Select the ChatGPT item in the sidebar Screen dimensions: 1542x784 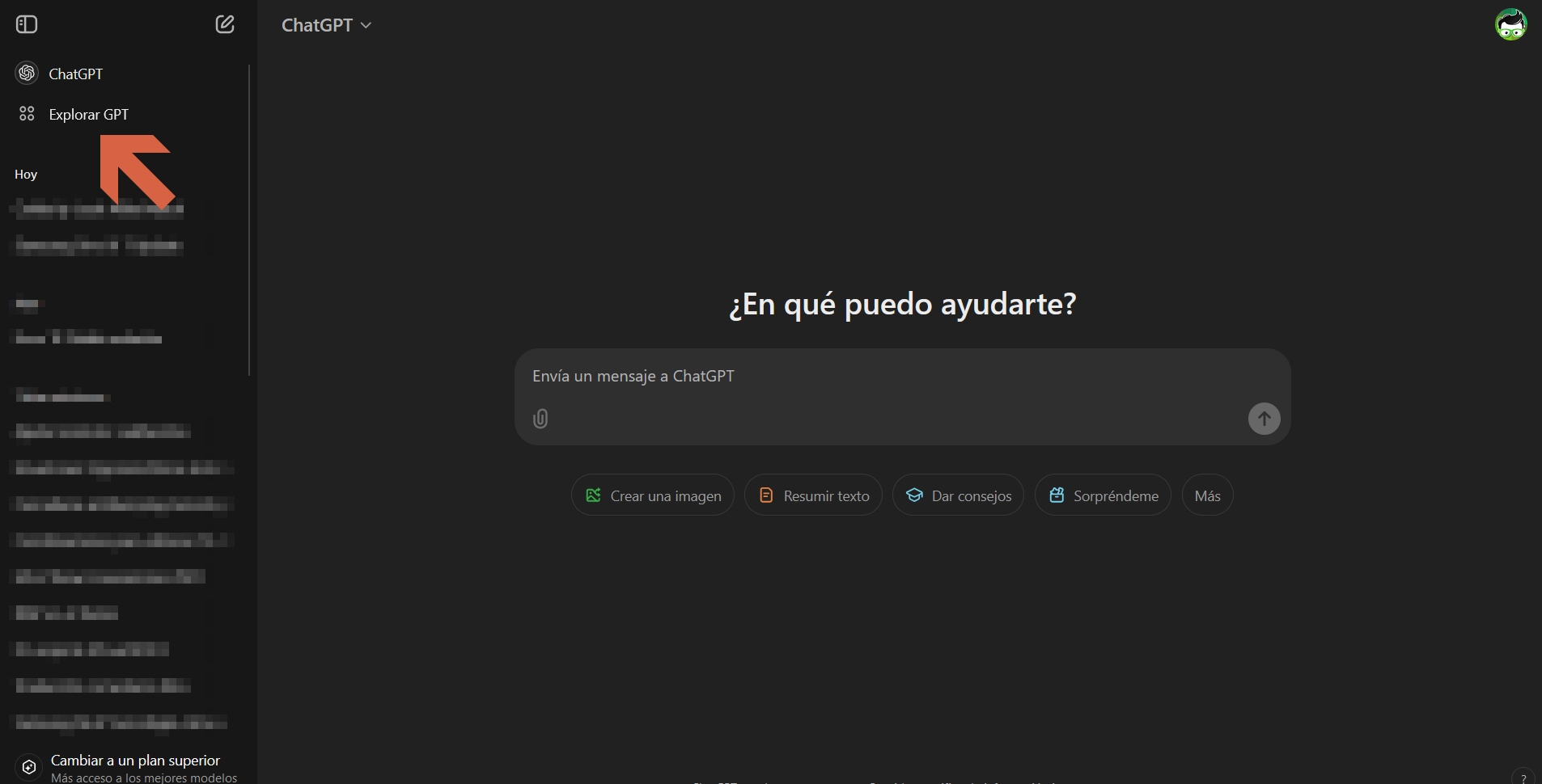(x=75, y=74)
